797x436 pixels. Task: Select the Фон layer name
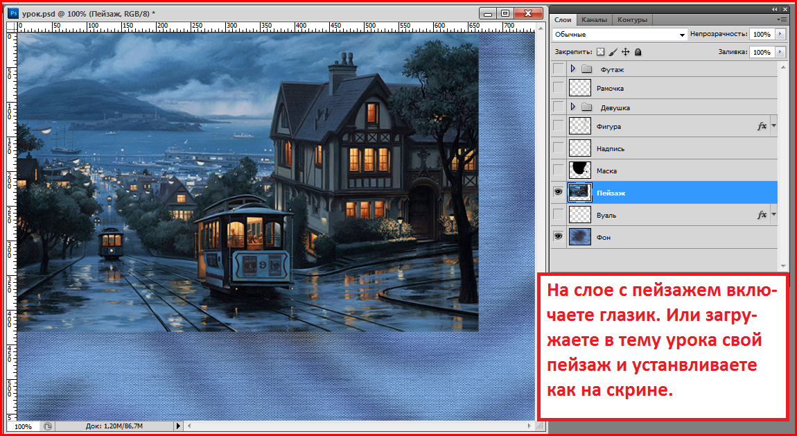(x=604, y=238)
